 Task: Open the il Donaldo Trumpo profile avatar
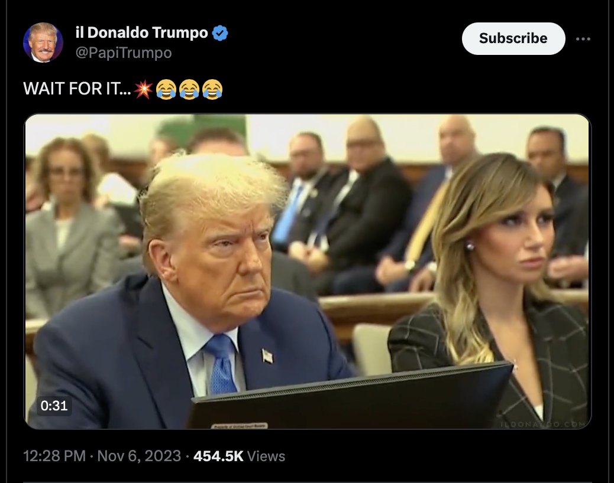(43, 43)
